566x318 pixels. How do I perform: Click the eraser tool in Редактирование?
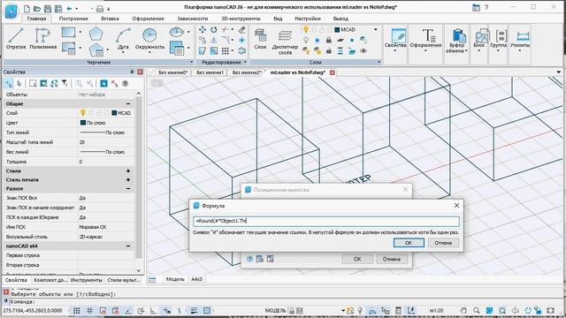241,30
